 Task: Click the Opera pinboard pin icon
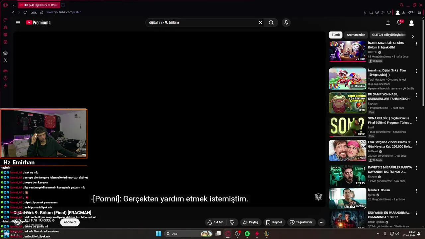click(x=365, y=12)
